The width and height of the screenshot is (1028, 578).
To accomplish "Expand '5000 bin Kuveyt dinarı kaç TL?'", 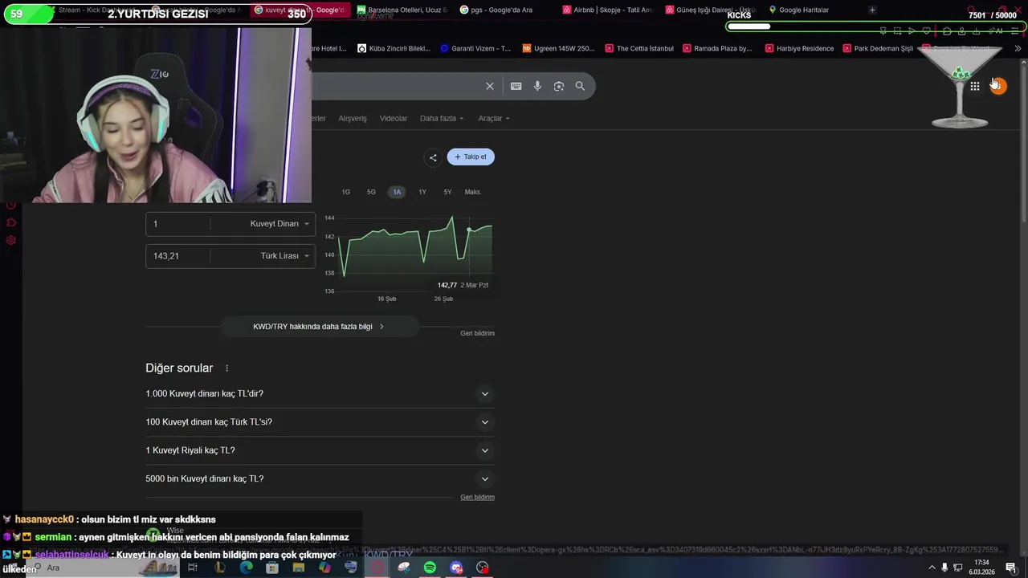I will (x=320, y=479).
